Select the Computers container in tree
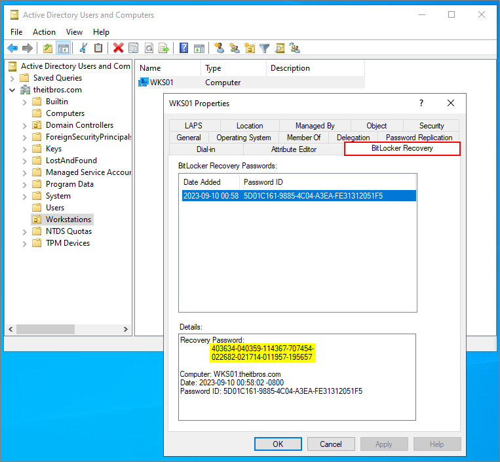 (65, 113)
